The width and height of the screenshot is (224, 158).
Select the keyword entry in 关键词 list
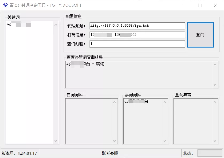pos(19,24)
